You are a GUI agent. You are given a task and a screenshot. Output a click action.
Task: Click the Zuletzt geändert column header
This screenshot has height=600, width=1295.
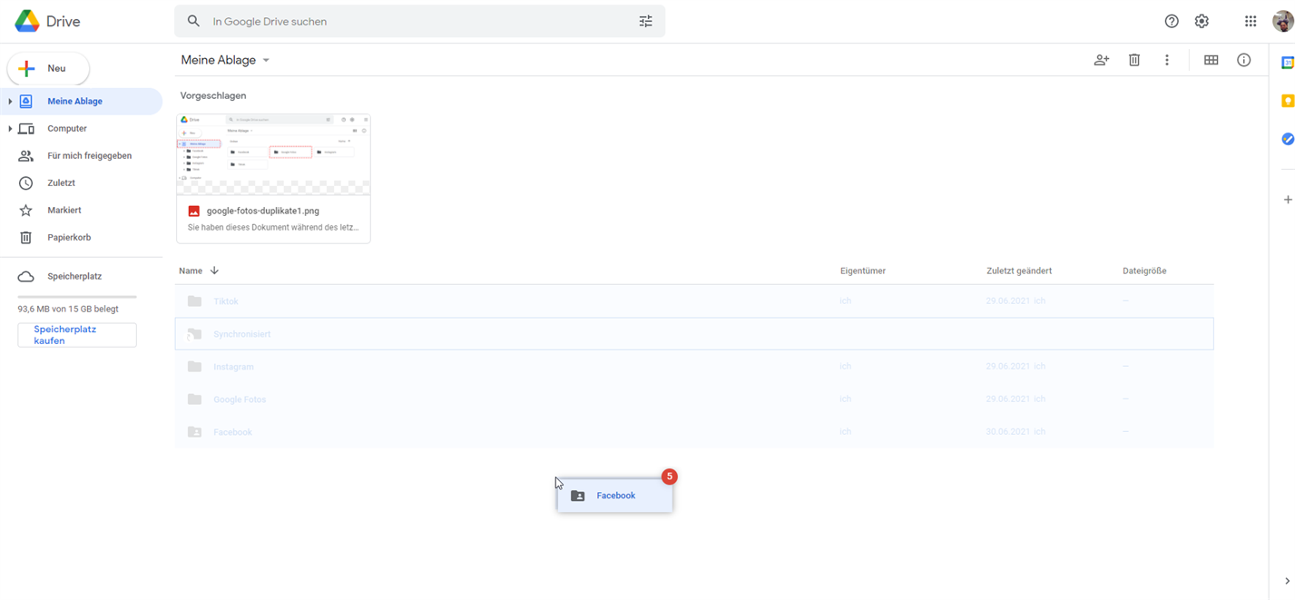click(x=1019, y=270)
